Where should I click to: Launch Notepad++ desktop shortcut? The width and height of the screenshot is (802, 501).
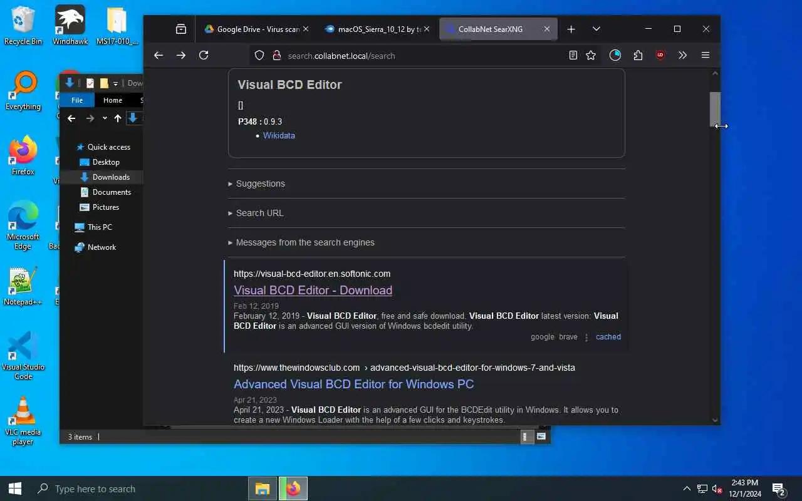click(x=23, y=287)
